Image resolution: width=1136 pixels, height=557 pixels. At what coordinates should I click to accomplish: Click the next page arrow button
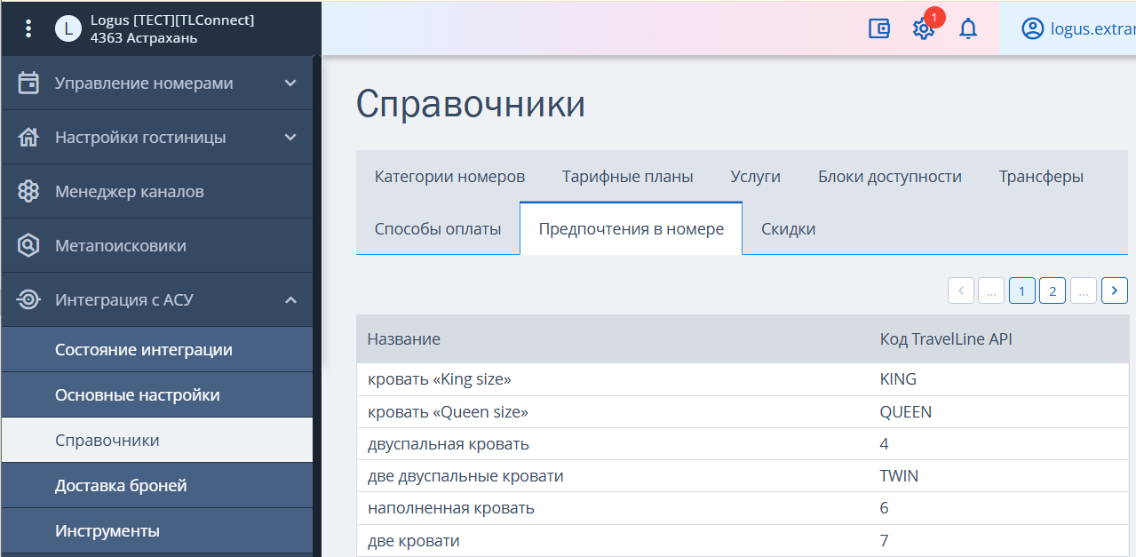click(1114, 290)
